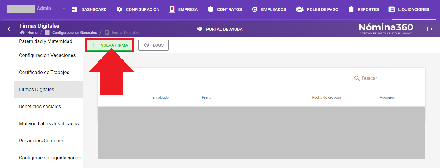Click the Liquidaciones list icon
Image resolution: width=440 pixels, height=168 pixels.
(x=391, y=9)
